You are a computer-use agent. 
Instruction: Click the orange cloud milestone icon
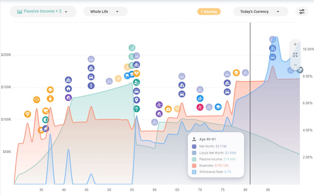point(37,100)
